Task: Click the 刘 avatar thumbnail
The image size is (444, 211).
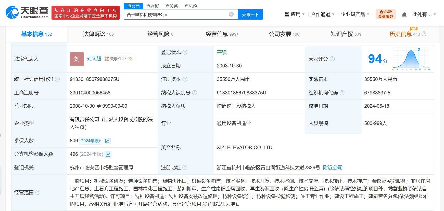Action: pos(77,59)
